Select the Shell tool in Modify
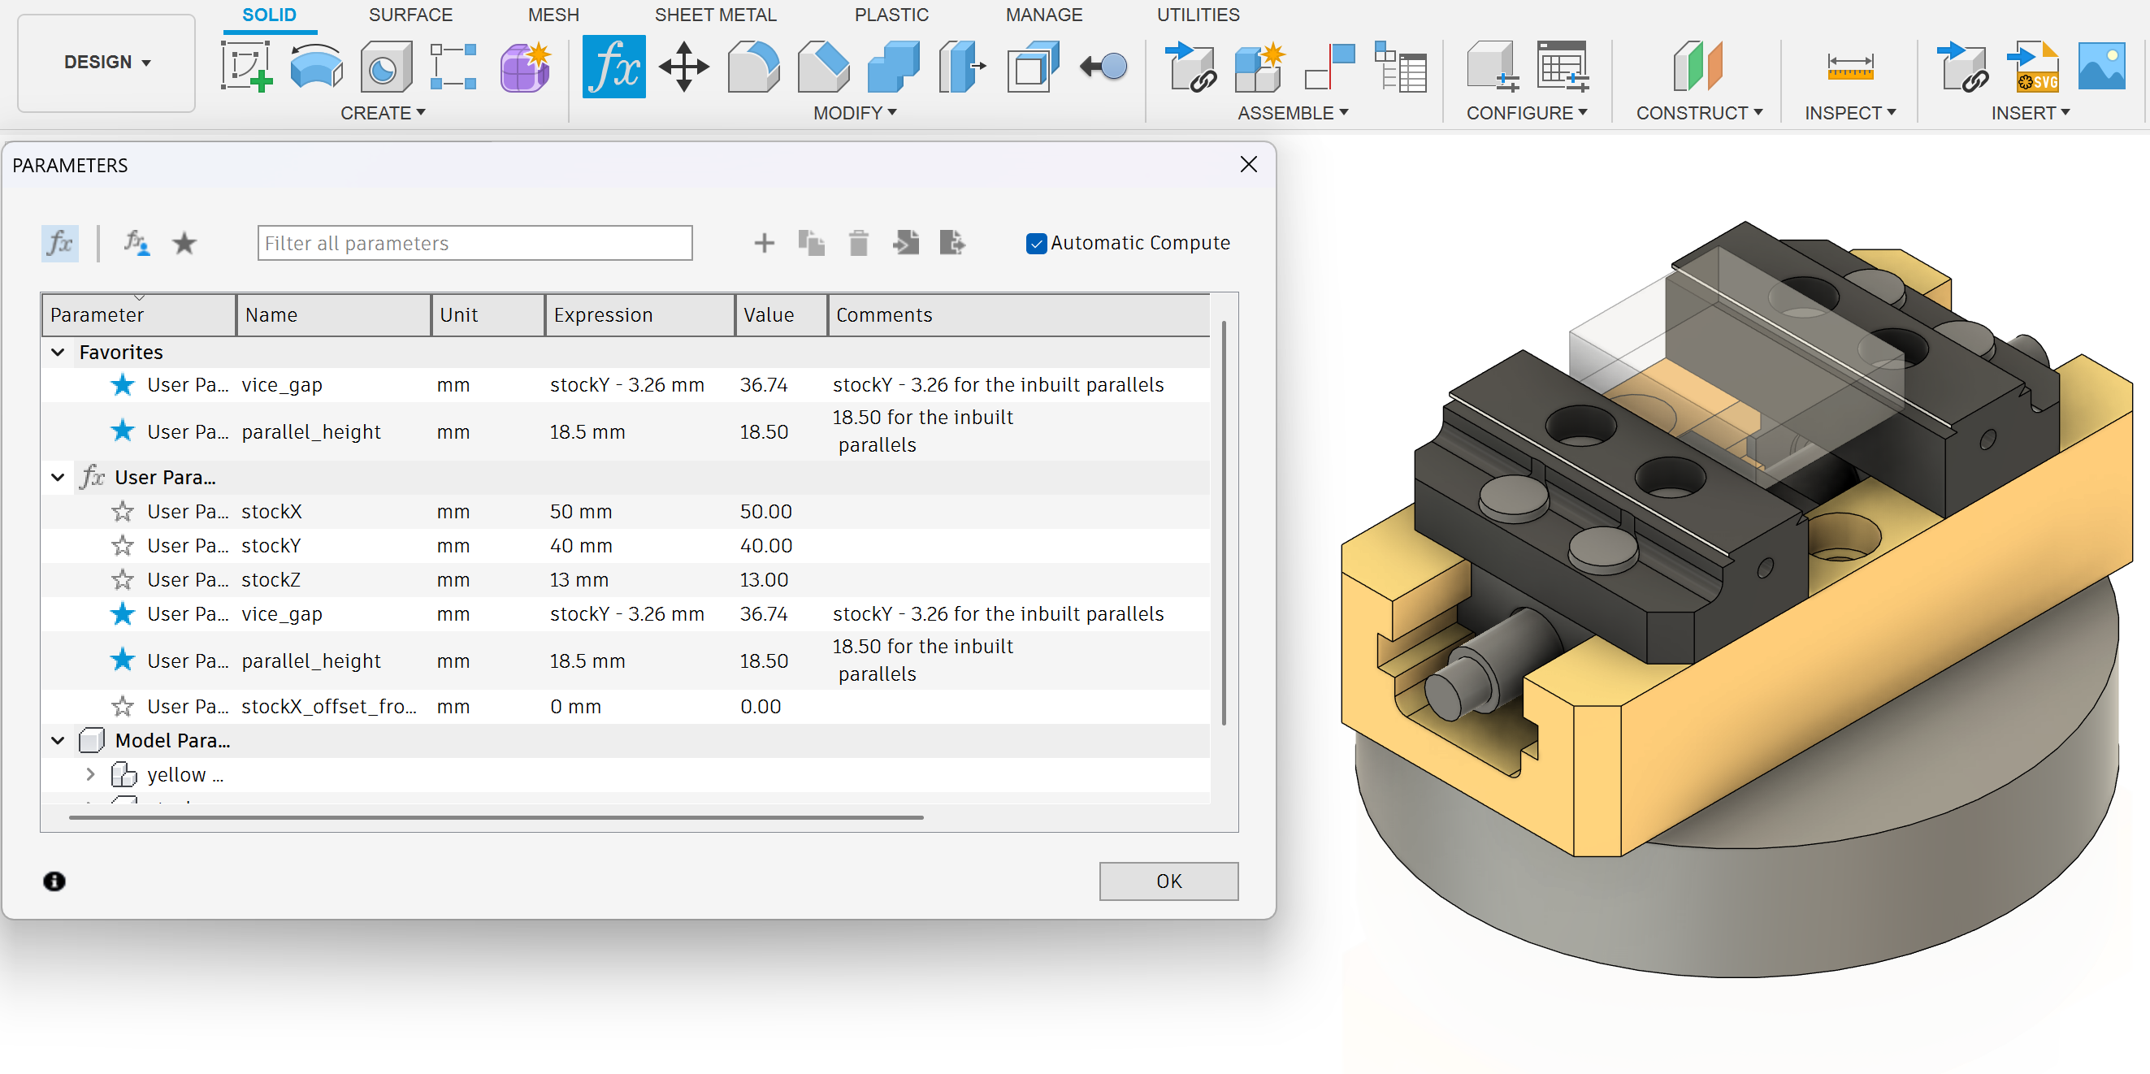Viewport: 2150px width, 1074px height. pyautogui.click(x=1032, y=66)
